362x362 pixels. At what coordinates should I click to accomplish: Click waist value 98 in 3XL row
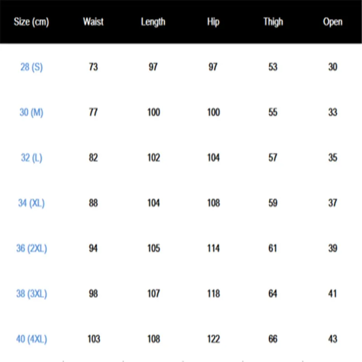[x=93, y=294]
